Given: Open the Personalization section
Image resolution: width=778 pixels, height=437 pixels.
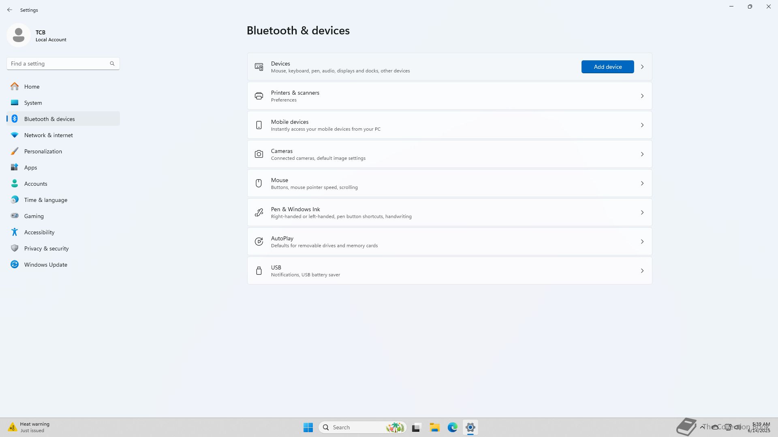Looking at the screenshot, I should click(x=43, y=151).
